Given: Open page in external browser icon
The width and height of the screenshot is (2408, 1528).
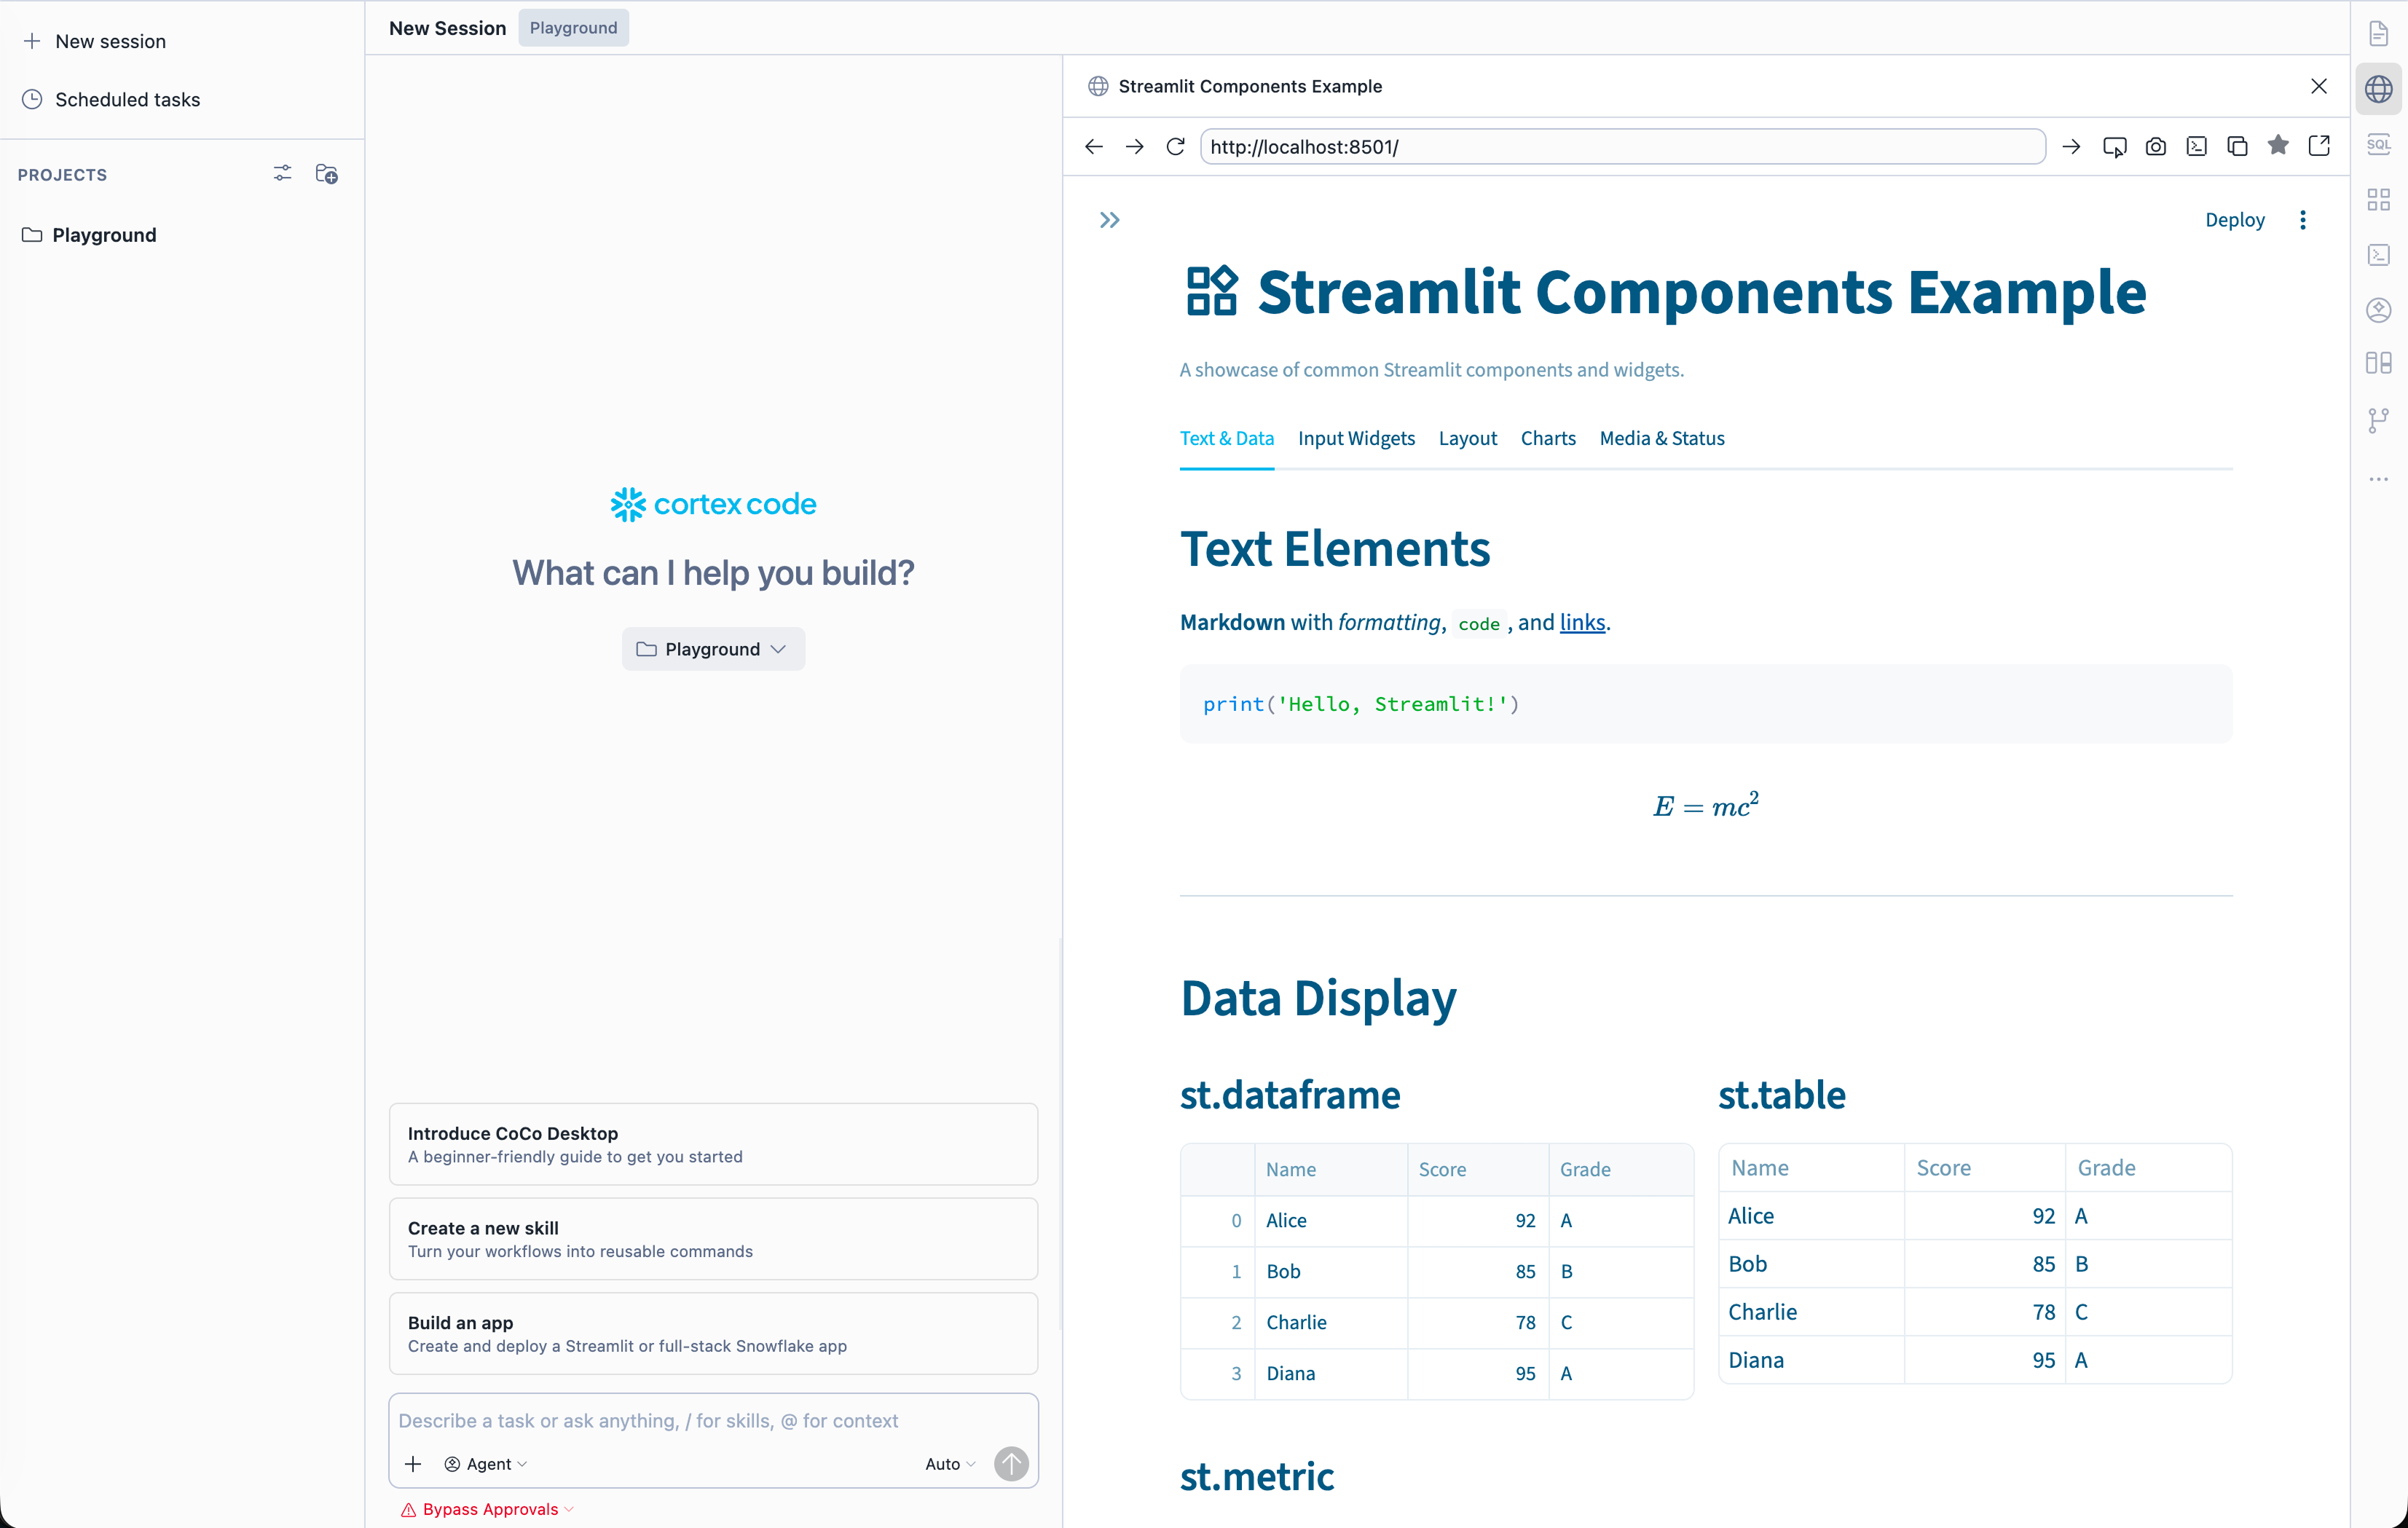Looking at the screenshot, I should 2319,146.
